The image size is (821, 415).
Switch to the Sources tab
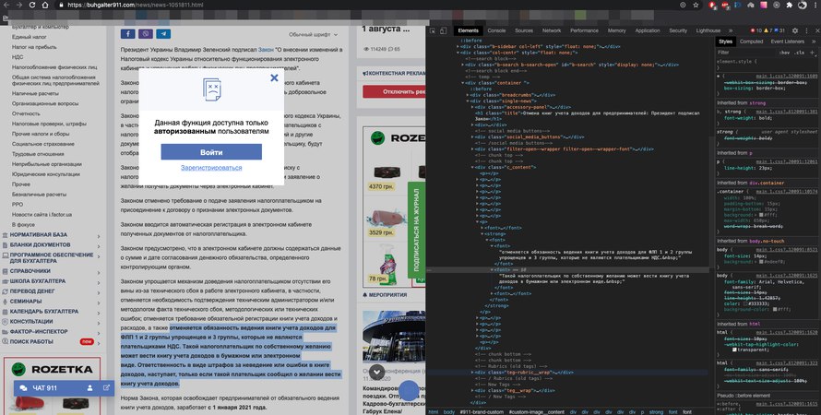point(524,30)
